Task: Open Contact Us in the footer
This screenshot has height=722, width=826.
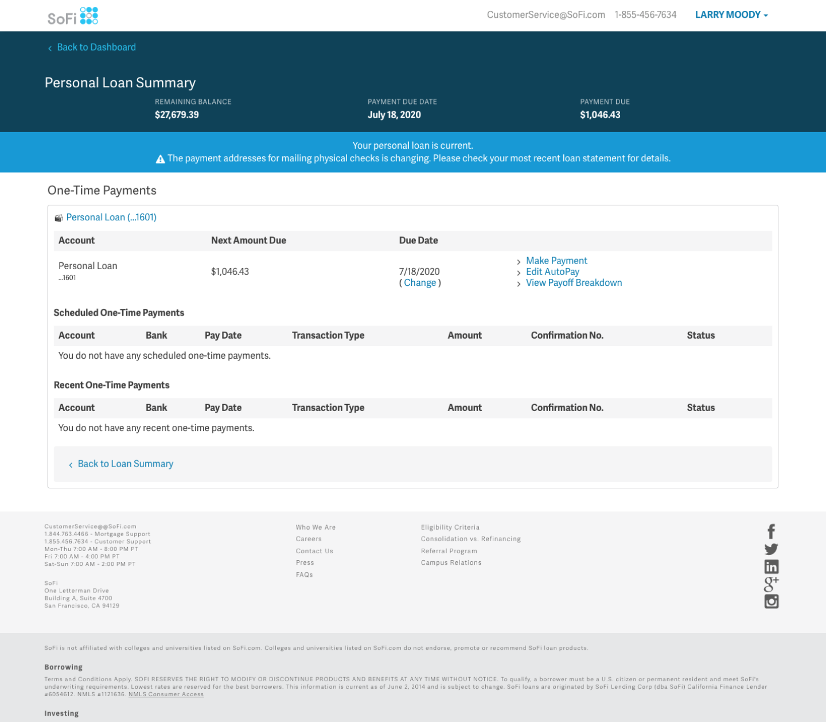Action: coord(314,551)
